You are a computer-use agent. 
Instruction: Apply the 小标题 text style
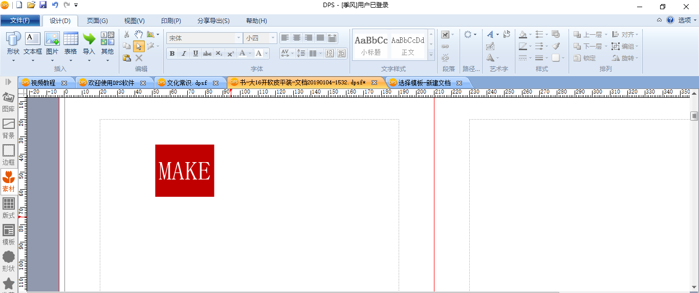[x=371, y=45]
